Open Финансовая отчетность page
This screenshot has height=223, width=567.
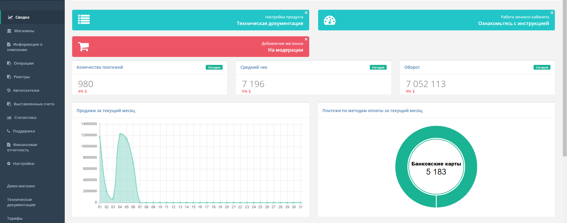(32, 147)
